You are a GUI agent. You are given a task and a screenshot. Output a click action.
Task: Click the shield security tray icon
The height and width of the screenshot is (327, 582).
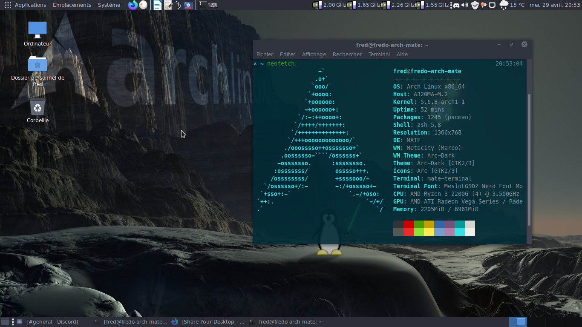pyautogui.click(x=475, y=5)
